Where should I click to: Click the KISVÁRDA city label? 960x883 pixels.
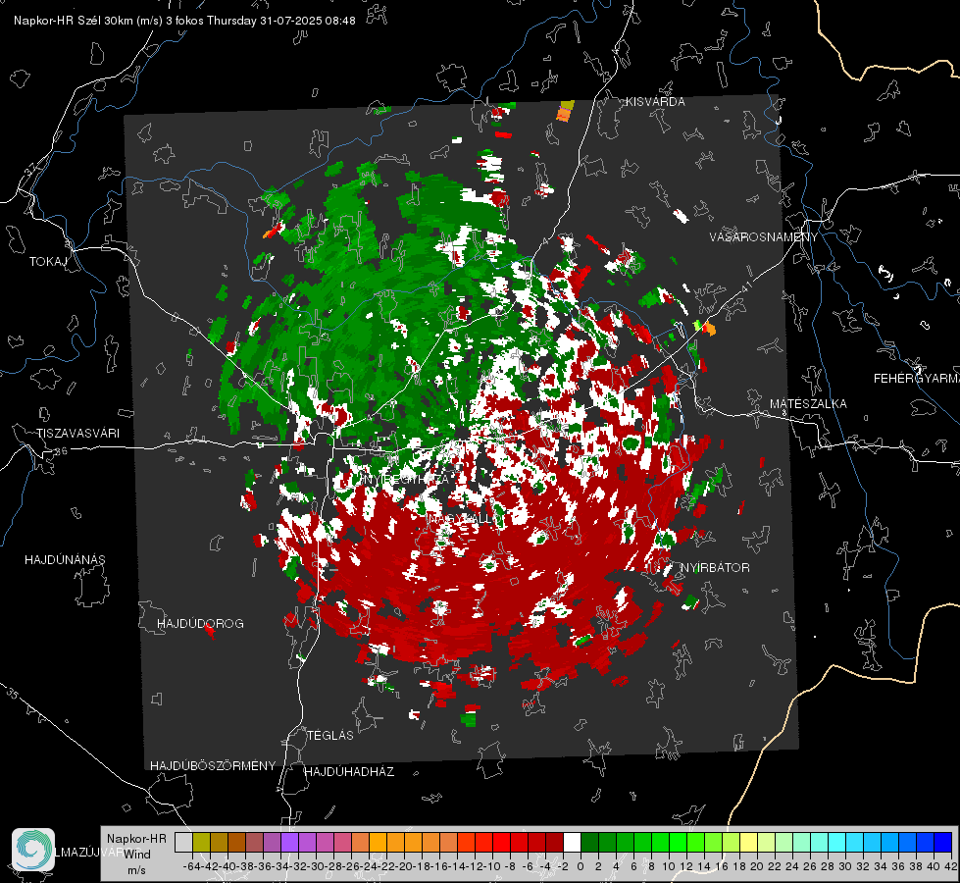pyautogui.click(x=655, y=102)
